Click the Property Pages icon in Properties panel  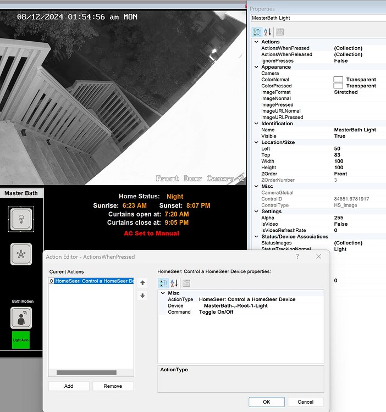279,32
